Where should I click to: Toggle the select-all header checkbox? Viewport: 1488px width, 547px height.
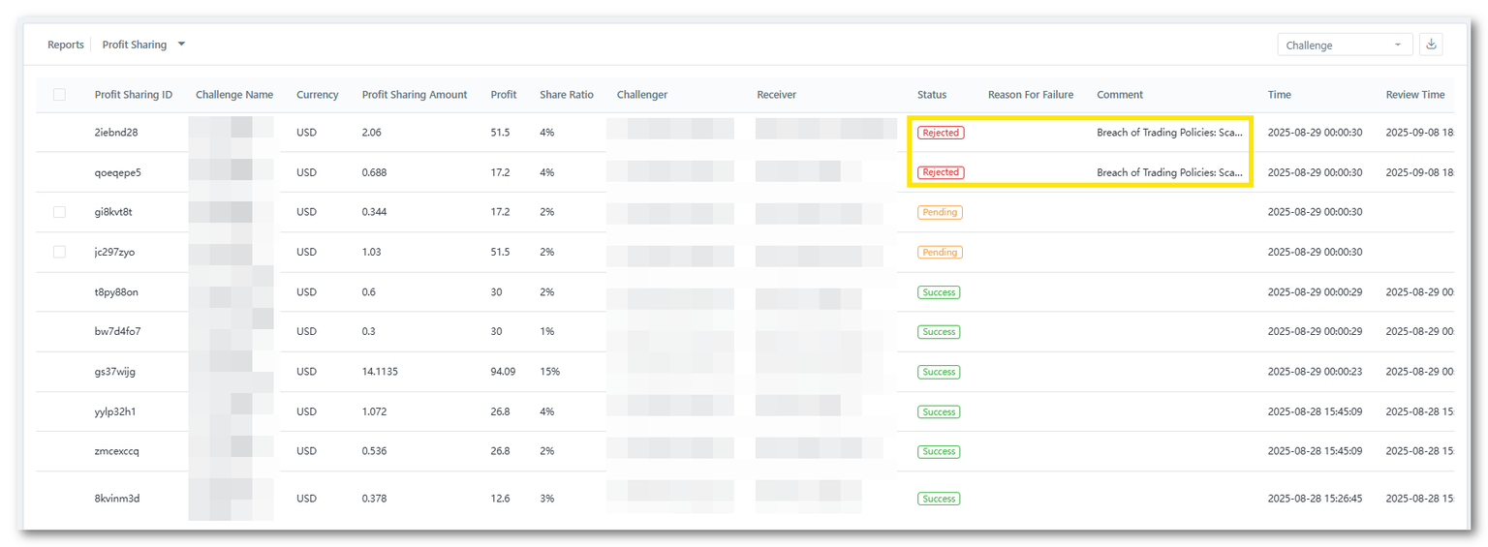(x=60, y=95)
